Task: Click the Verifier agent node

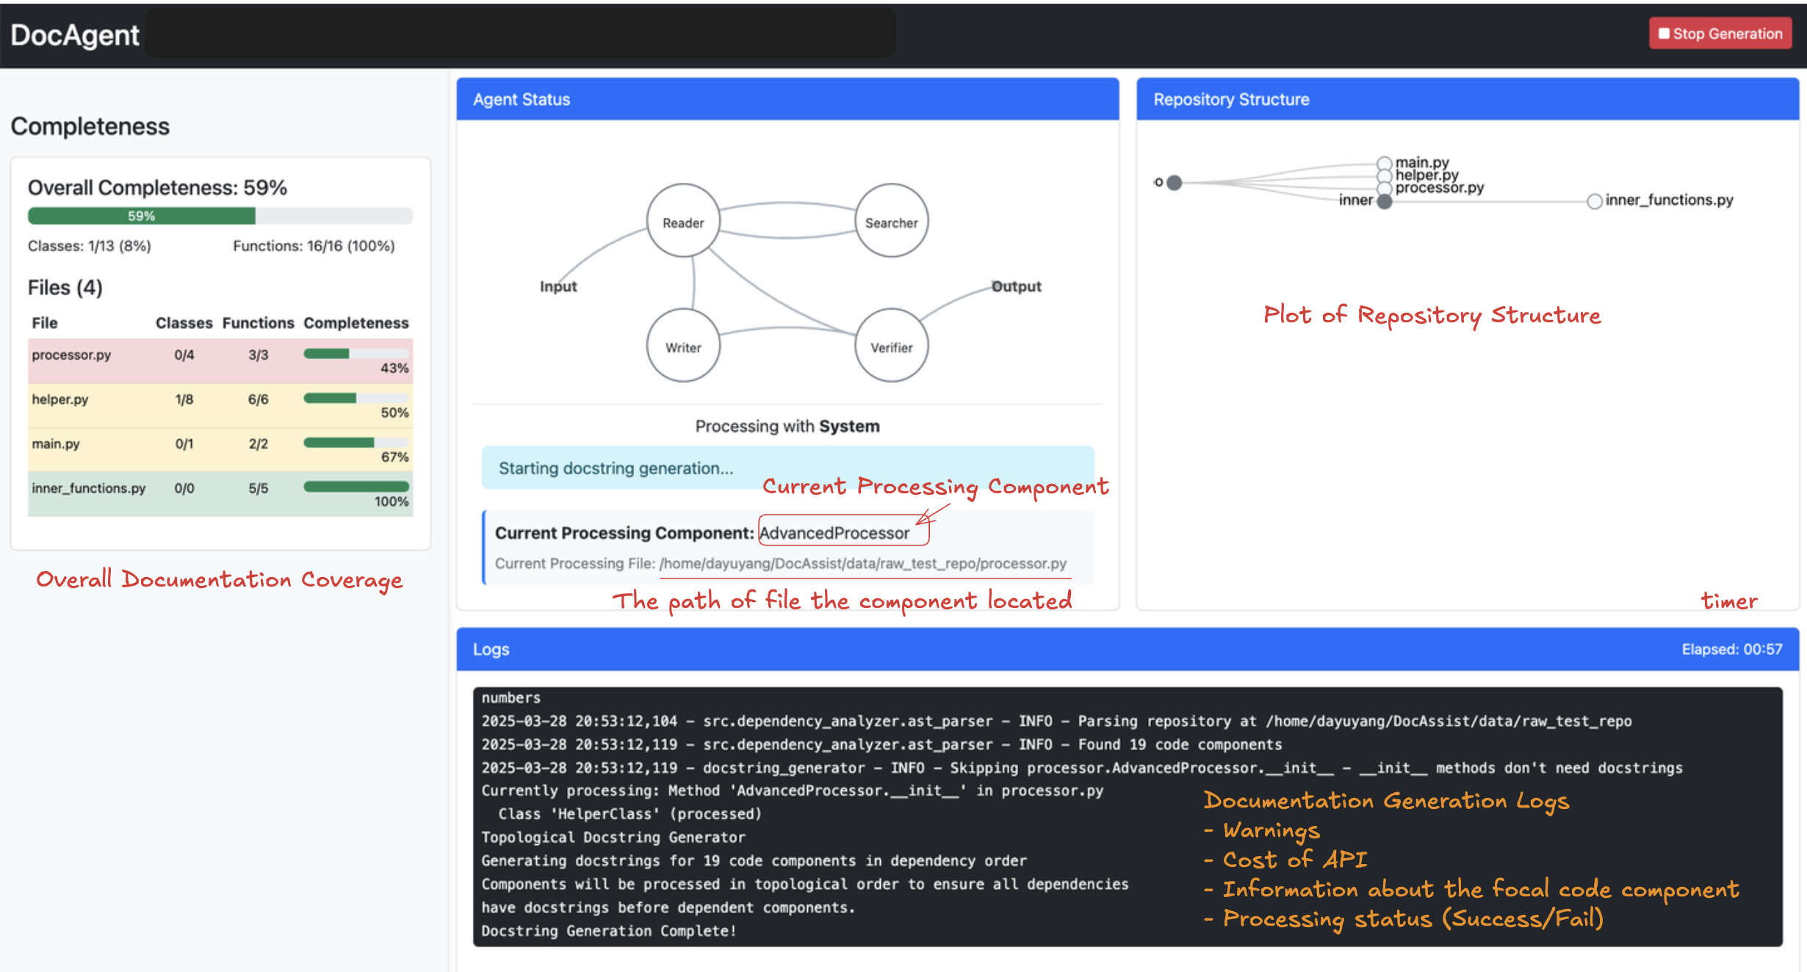Action: pos(891,346)
